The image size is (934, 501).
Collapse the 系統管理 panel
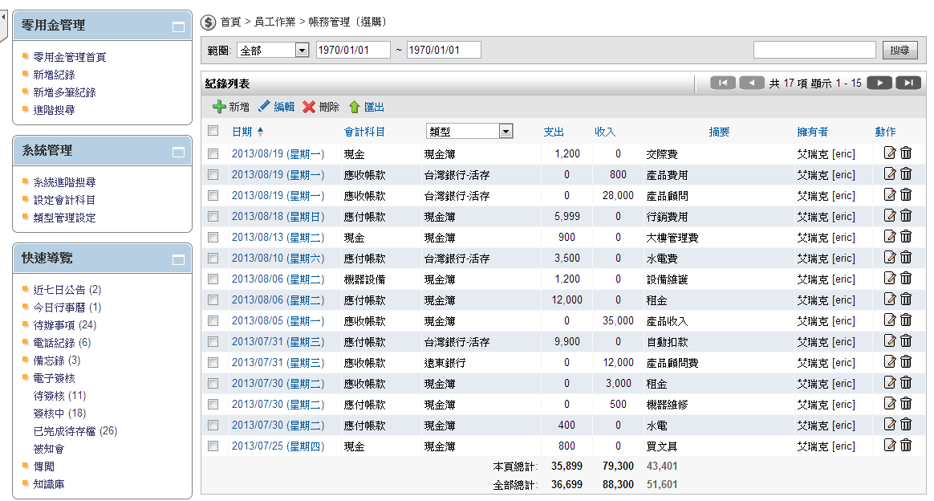[178, 152]
